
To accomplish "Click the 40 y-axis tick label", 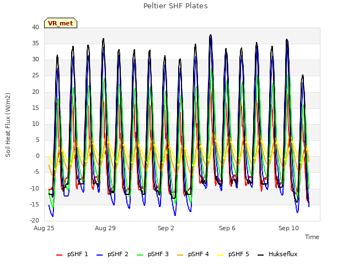I will (35, 27).
